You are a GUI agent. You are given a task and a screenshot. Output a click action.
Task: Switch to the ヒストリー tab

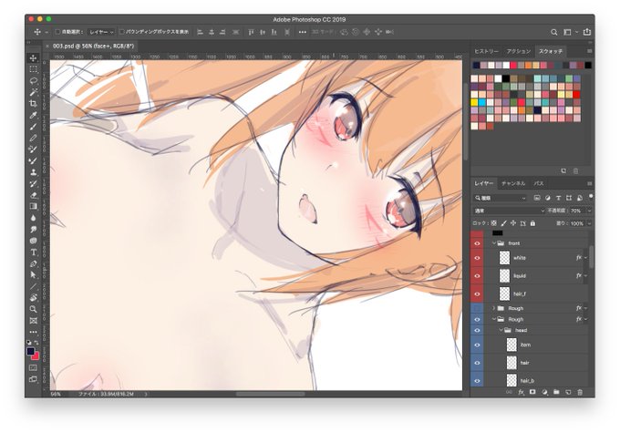(x=486, y=51)
